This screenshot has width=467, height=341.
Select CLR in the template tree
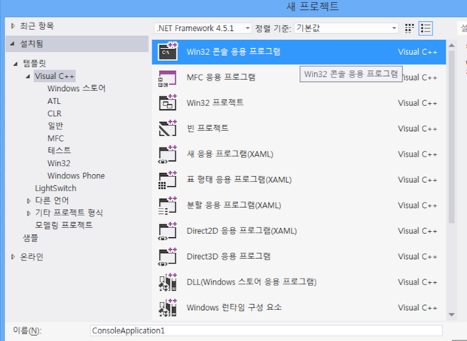coord(54,114)
